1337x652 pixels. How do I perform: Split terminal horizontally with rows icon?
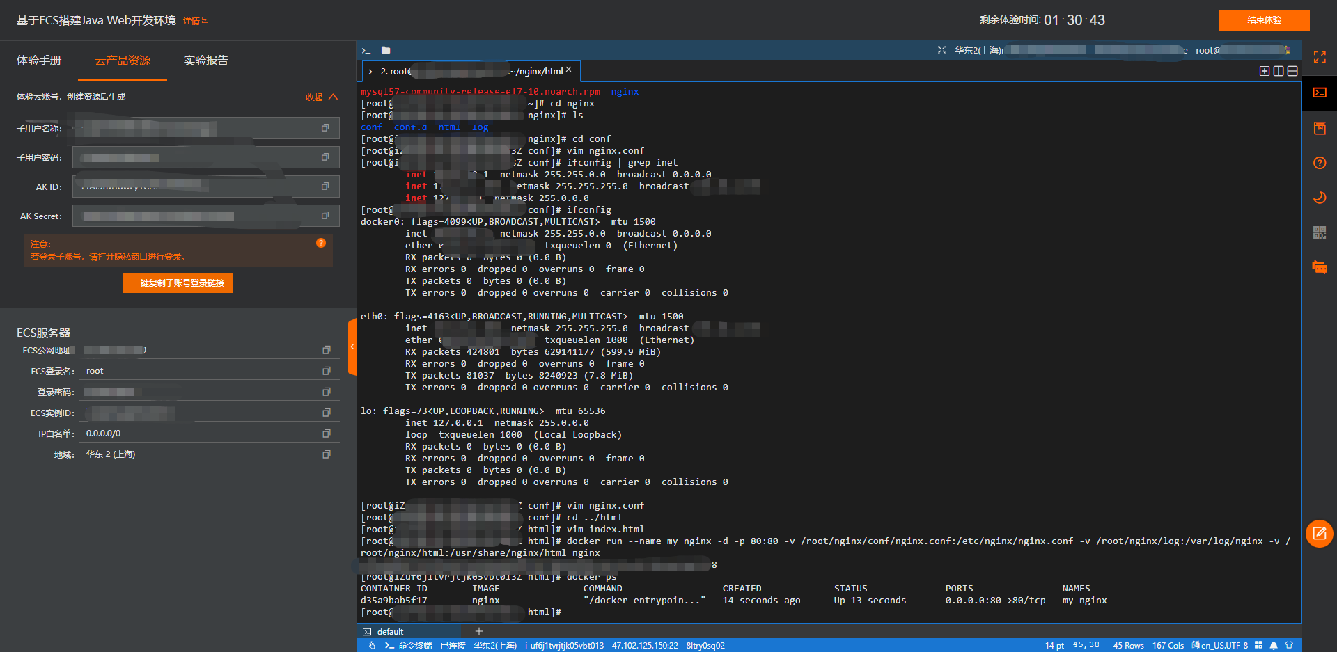point(1292,71)
